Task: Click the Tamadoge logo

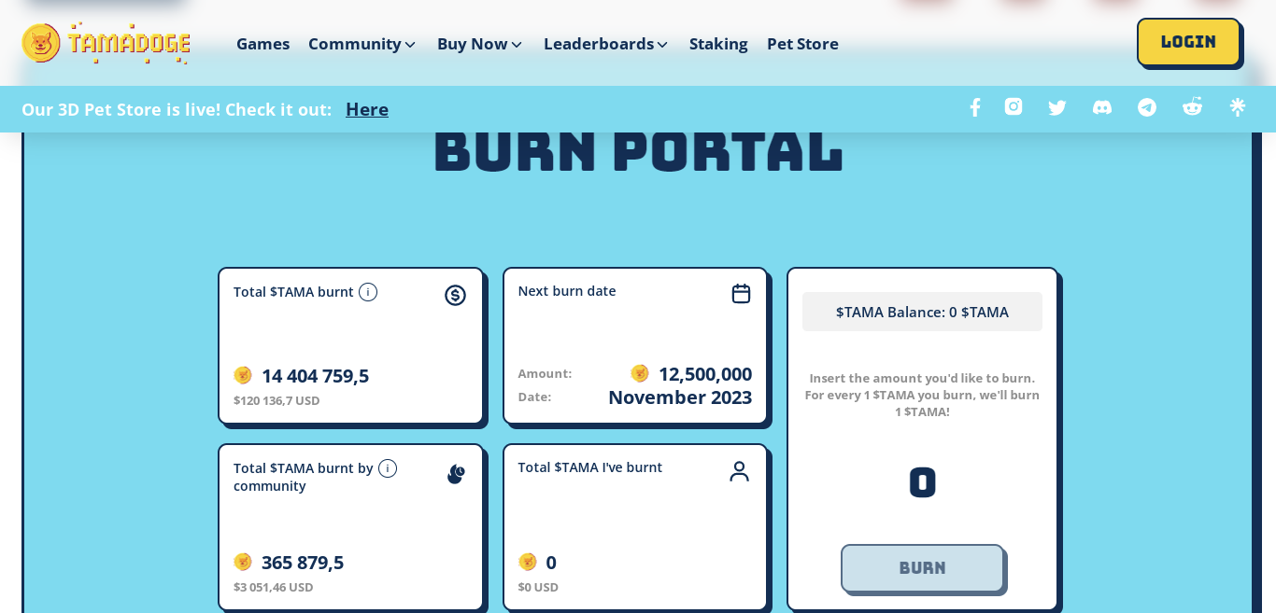Action: coord(106,43)
